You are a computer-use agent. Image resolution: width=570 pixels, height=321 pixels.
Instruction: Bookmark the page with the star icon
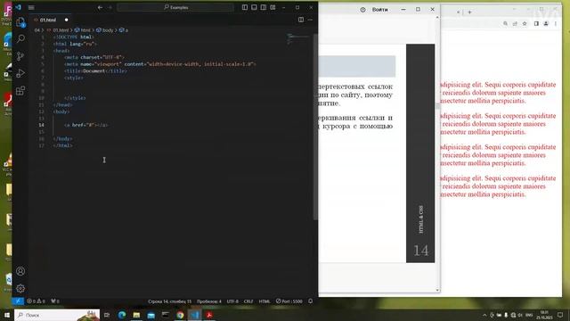(525, 24)
